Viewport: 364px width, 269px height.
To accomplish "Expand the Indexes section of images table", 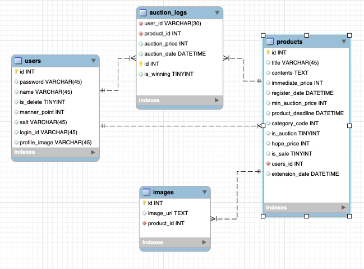I will click(204, 242).
